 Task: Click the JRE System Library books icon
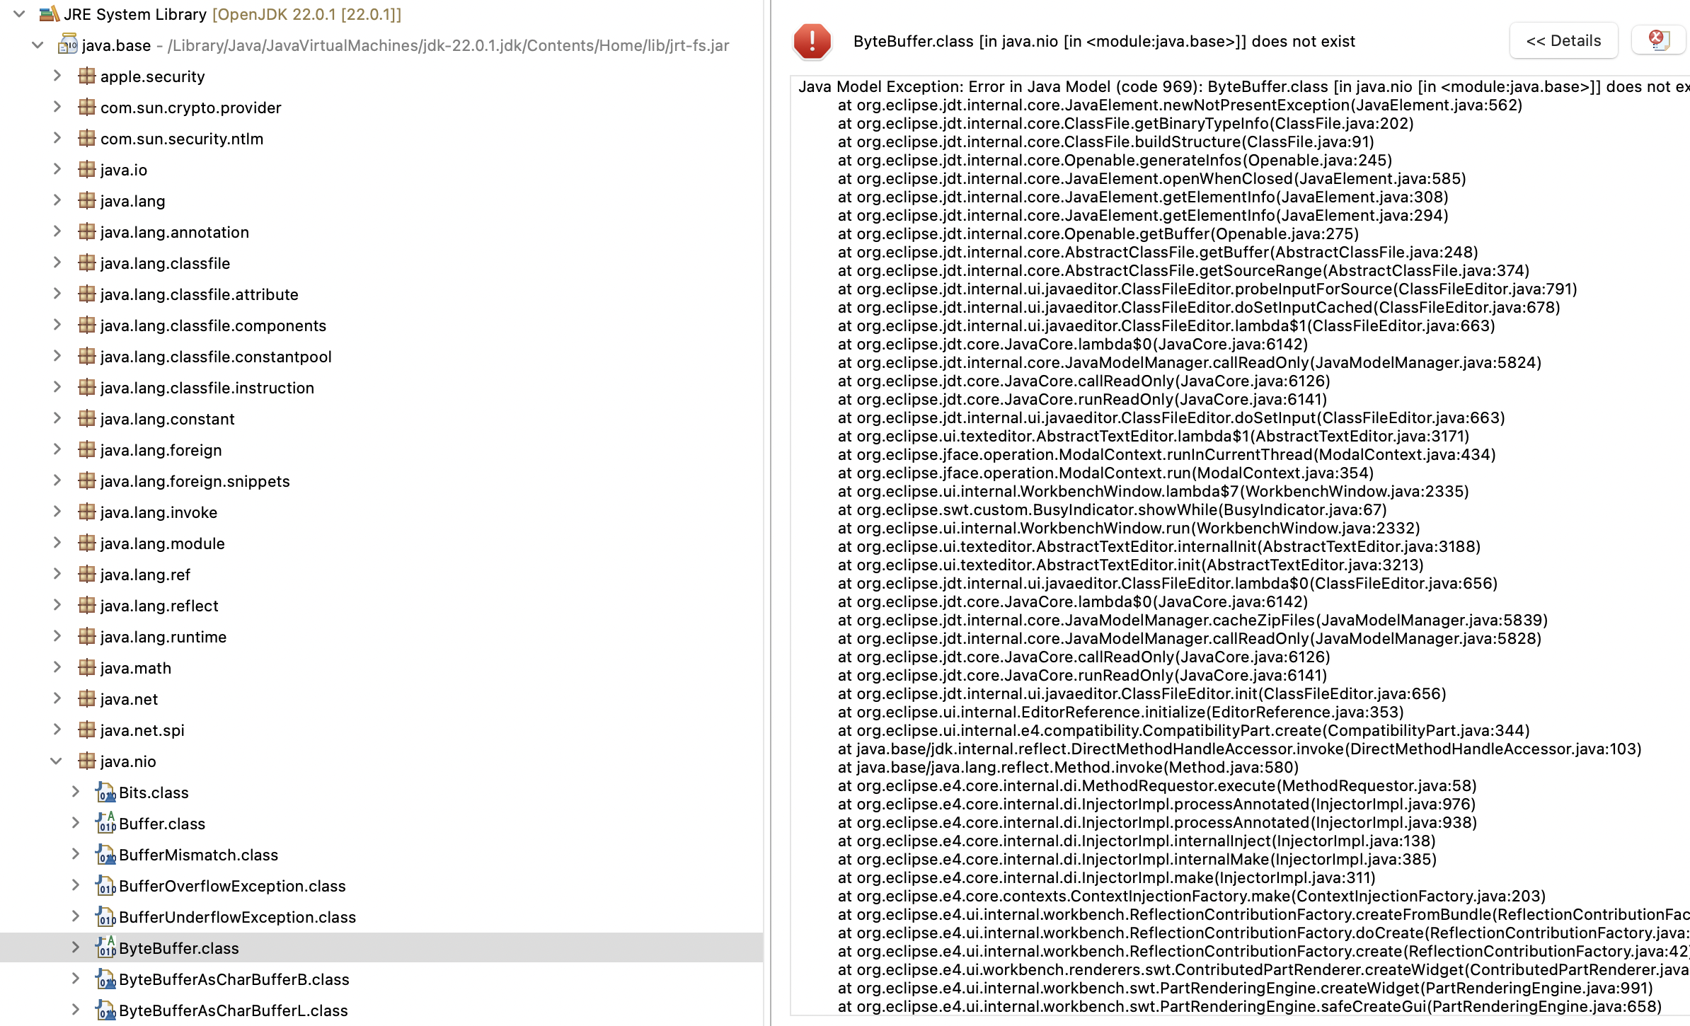pyautogui.click(x=49, y=14)
